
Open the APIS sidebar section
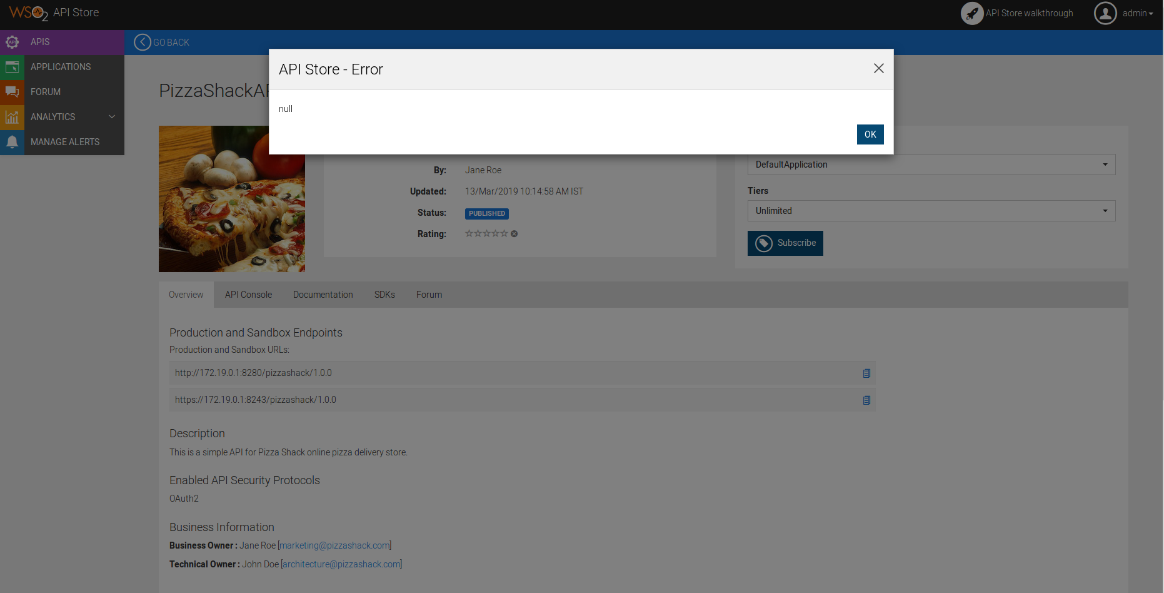39,42
